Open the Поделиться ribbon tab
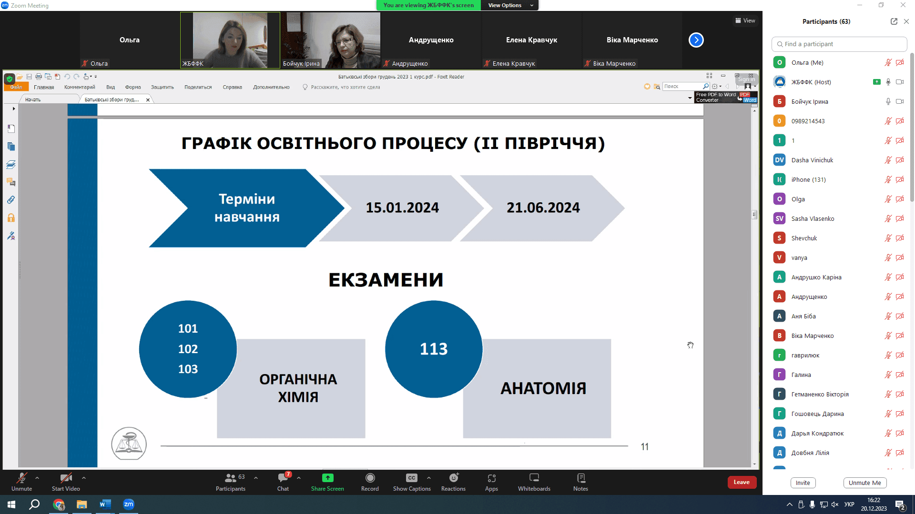This screenshot has width=915, height=514. (198, 87)
